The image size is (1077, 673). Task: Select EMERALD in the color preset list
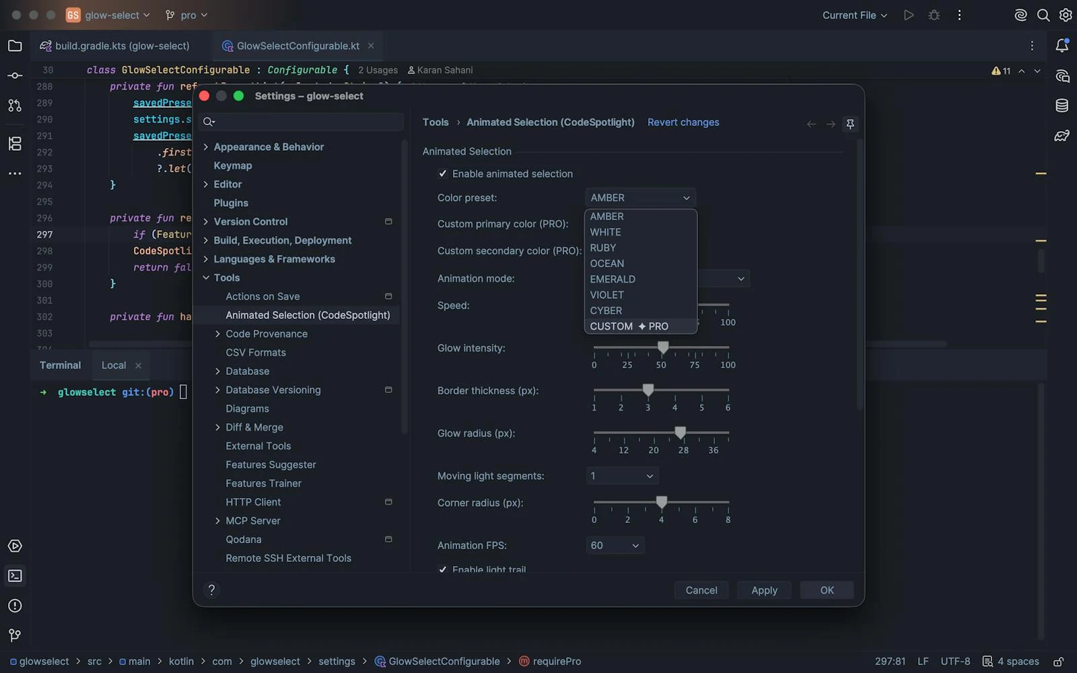point(641,279)
